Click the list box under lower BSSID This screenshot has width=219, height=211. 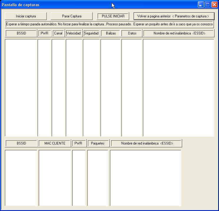[x=21, y=178]
